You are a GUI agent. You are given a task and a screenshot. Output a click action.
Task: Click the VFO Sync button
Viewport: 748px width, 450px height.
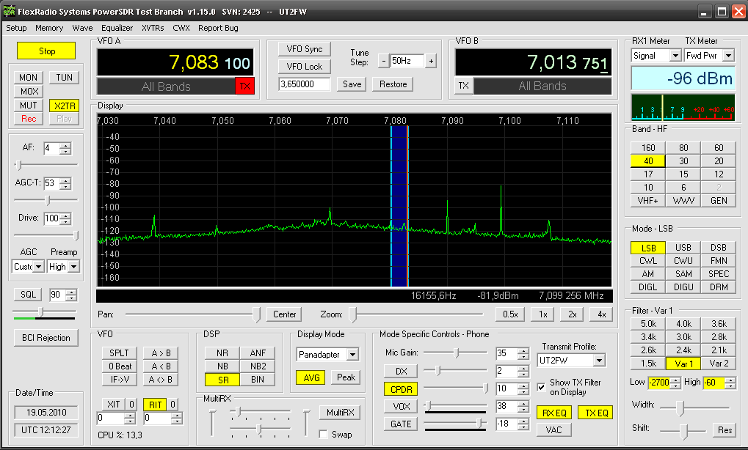tap(304, 49)
